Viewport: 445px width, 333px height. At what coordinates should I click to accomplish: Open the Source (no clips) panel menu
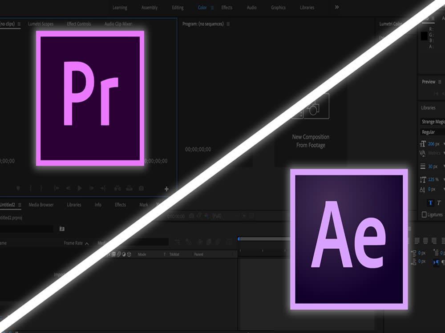(19, 24)
